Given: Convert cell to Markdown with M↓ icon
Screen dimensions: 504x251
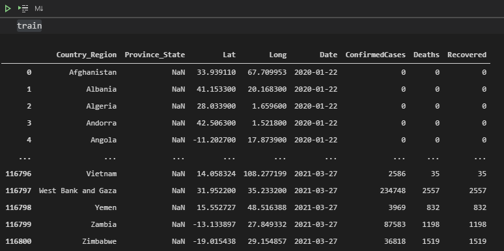Looking at the screenshot, I should [x=38, y=8].
